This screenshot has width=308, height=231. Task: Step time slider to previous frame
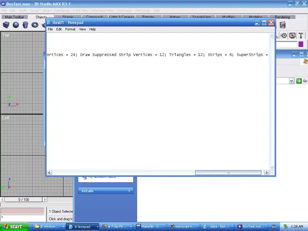(2, 200)
